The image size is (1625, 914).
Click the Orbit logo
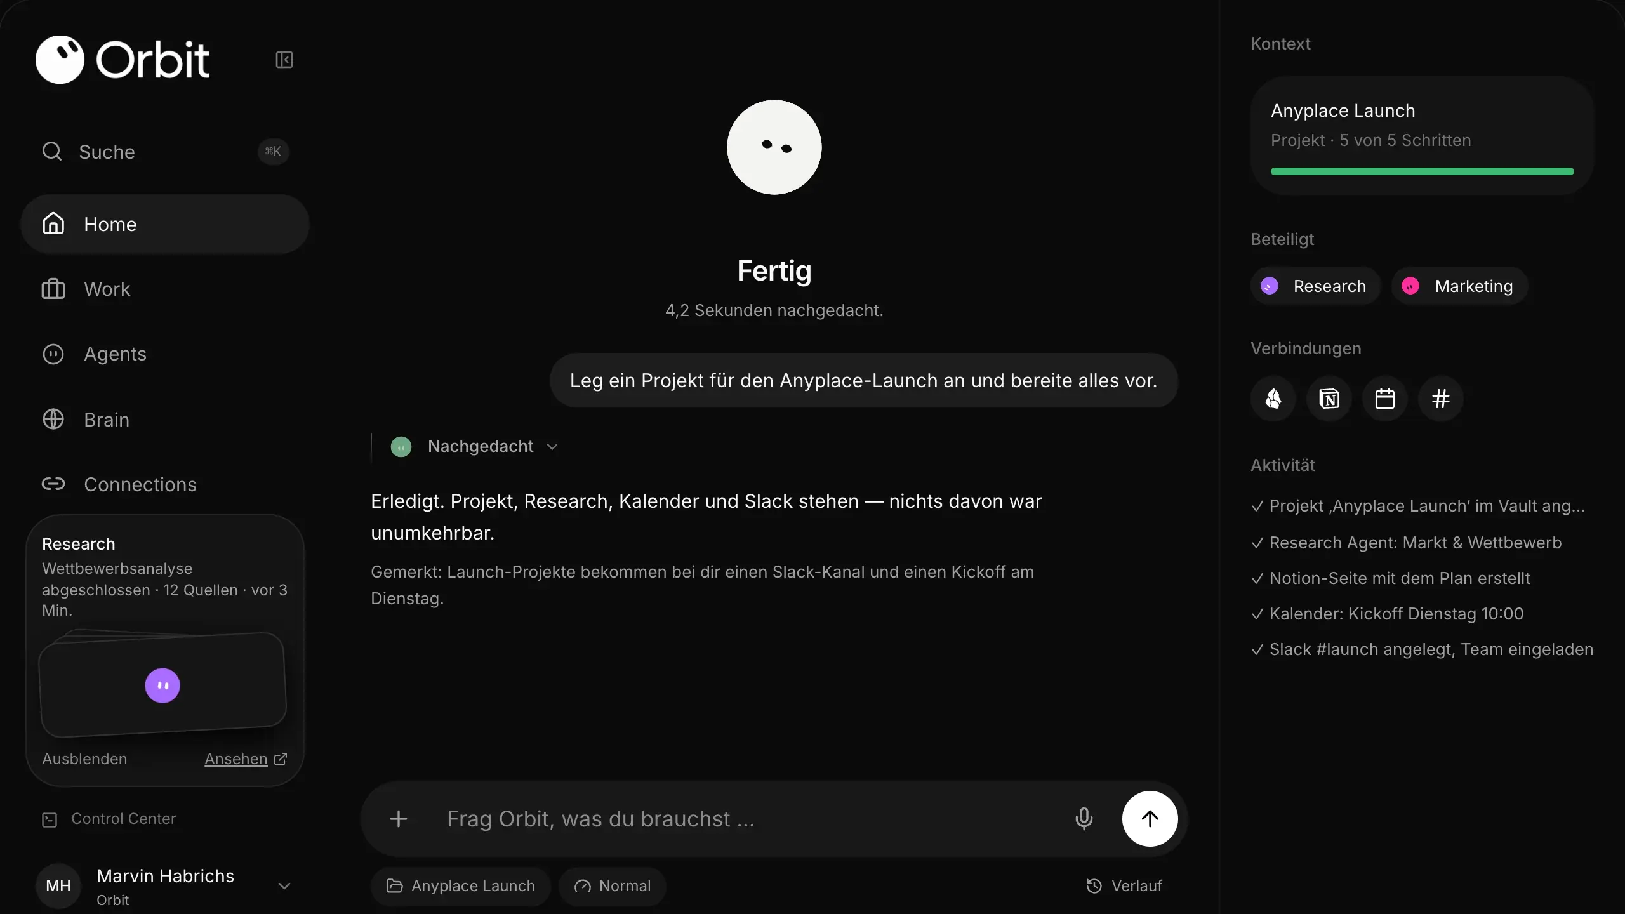pos(123,60)
